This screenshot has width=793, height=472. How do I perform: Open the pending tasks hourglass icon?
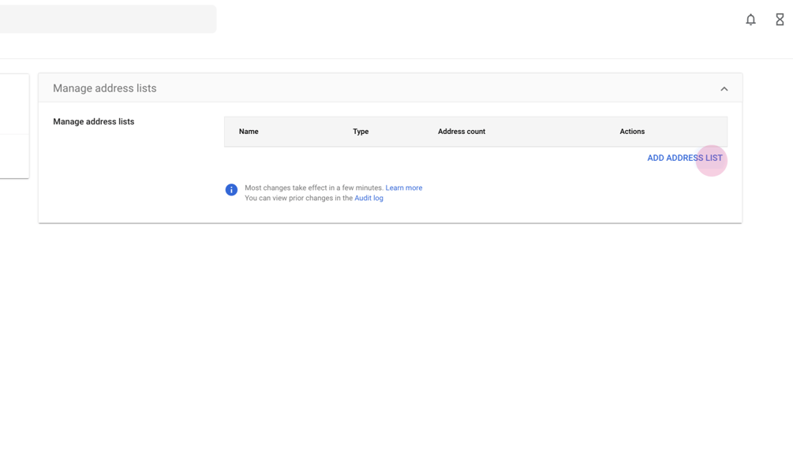point(780,19)
